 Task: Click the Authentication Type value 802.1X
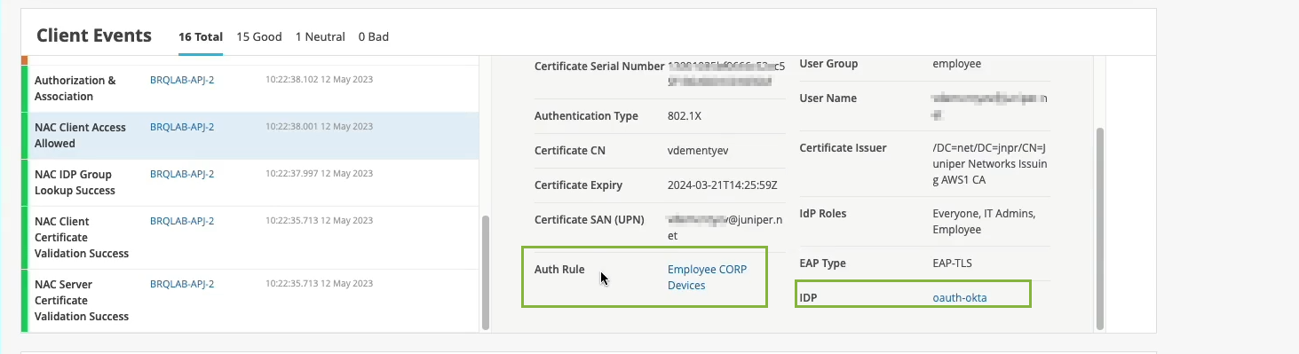point(685,116)
